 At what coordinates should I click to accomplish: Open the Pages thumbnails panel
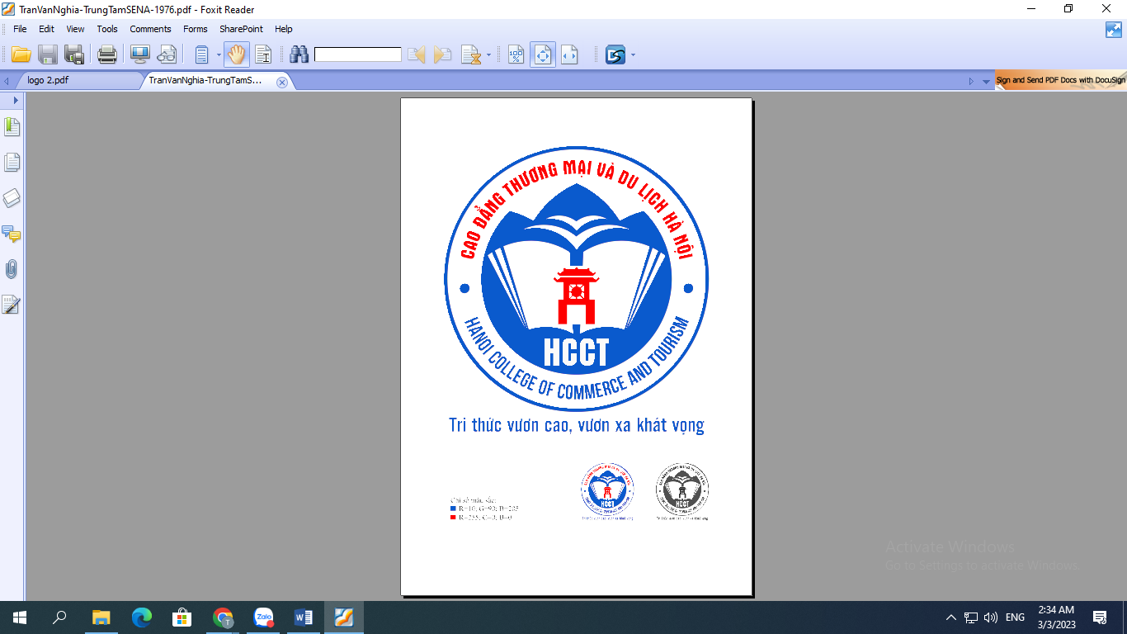coord(12,163)
